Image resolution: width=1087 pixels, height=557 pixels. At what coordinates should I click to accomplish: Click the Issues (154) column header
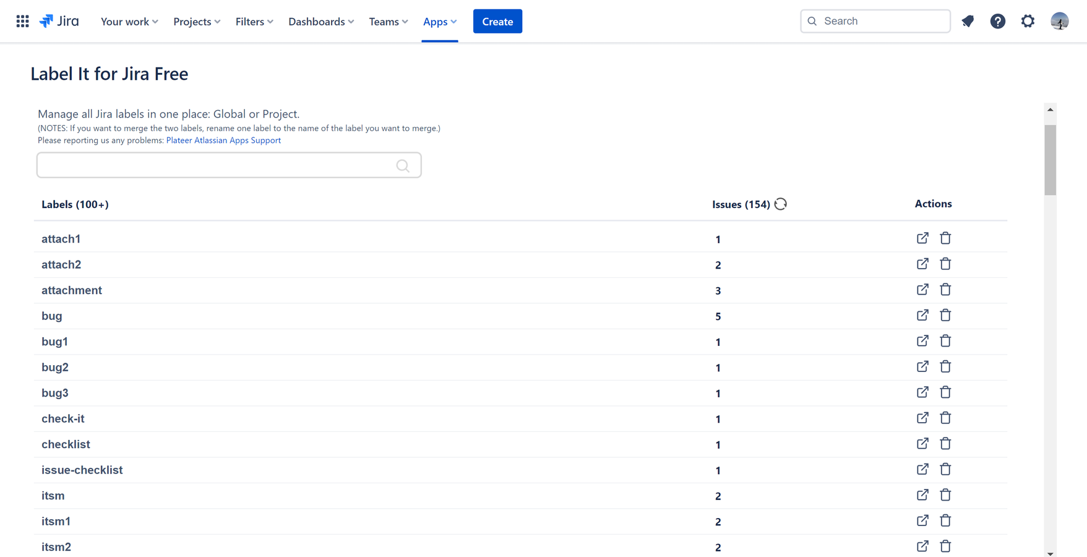pyautogui.click(x=741, y=204)
